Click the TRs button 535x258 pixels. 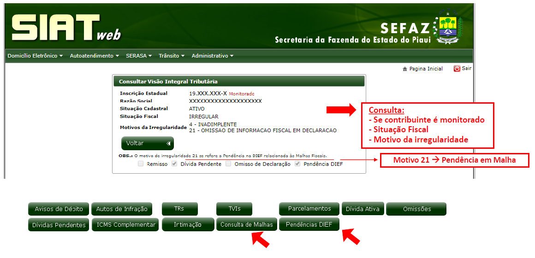(180, 209)
